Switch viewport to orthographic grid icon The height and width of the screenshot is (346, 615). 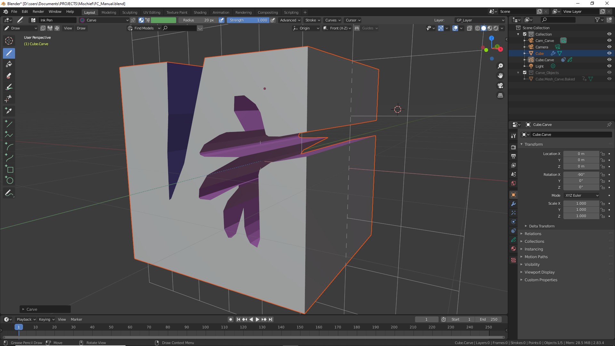(500, 95)
